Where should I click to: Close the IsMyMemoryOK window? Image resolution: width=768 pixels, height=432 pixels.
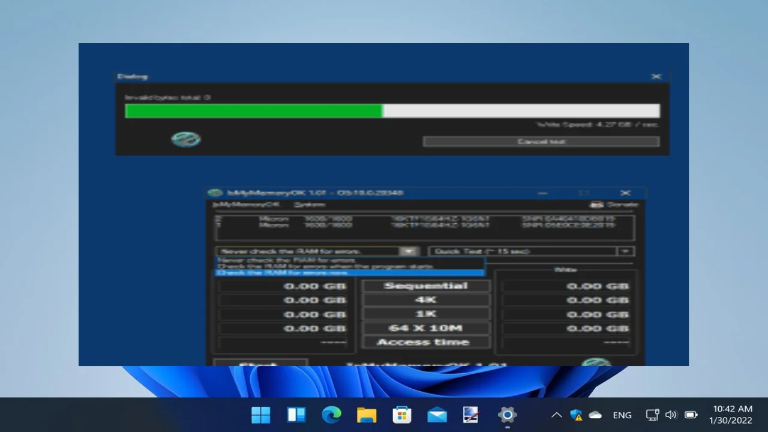625,193
